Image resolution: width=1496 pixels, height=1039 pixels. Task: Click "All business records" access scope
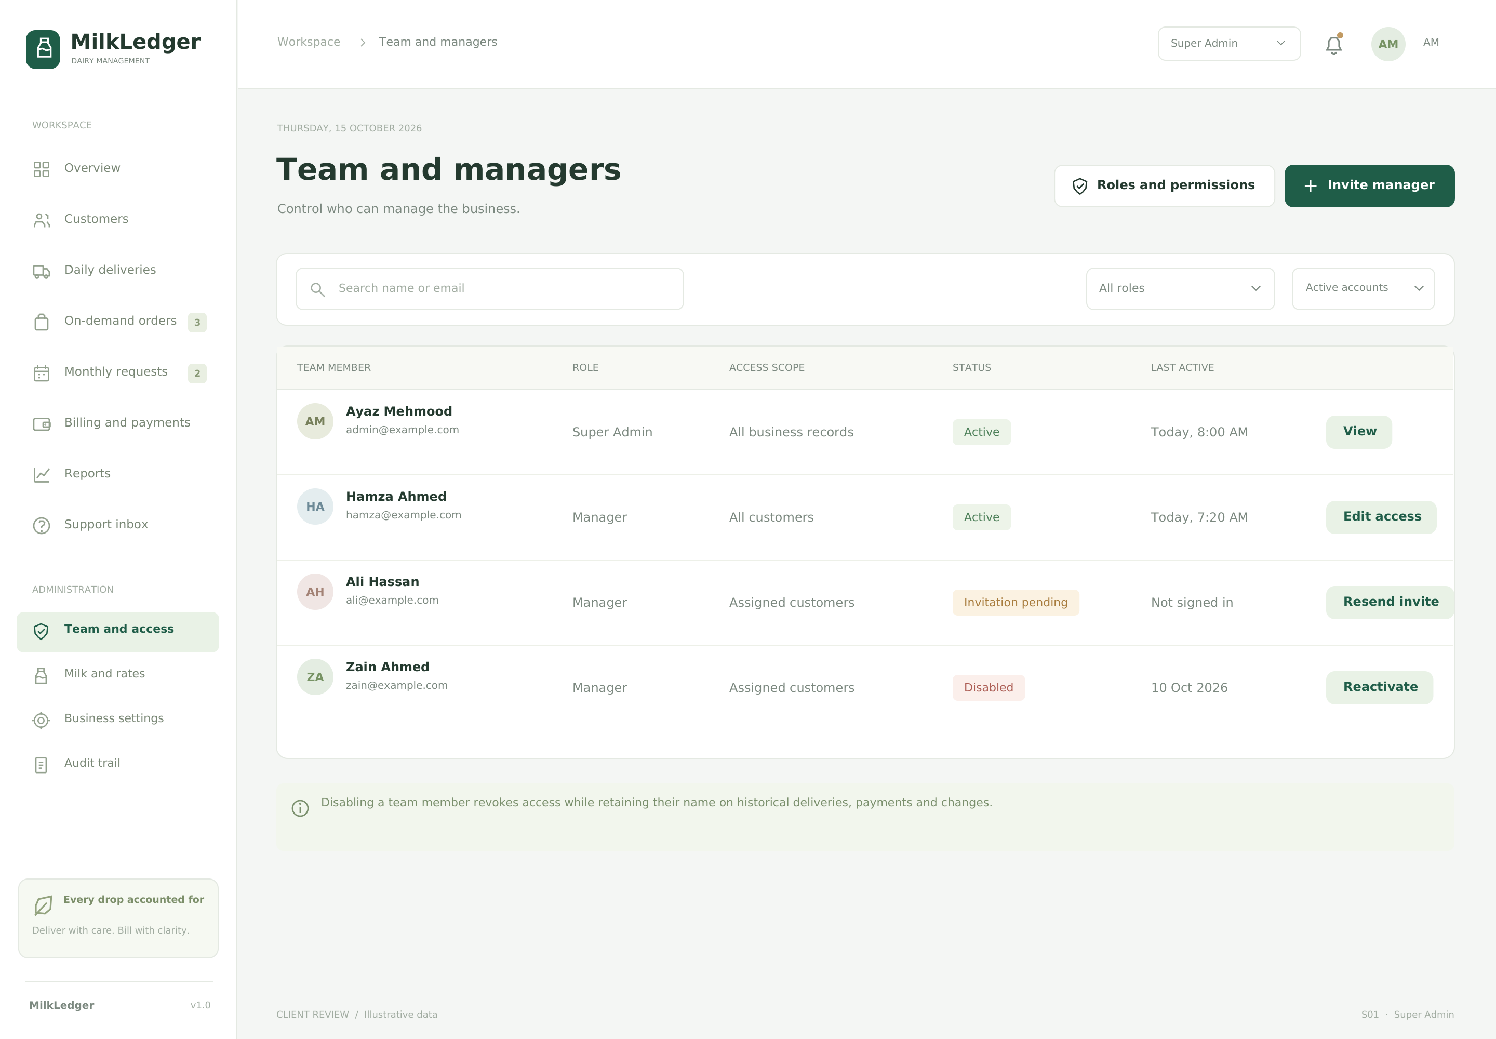pyautogui.click(x=791, y=432)
